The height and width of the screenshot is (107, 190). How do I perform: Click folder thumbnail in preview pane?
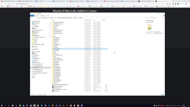[x=150, y=27]
